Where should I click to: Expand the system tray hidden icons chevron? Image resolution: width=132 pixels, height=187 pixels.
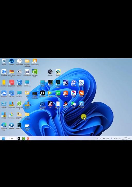[x=97, y=139]
